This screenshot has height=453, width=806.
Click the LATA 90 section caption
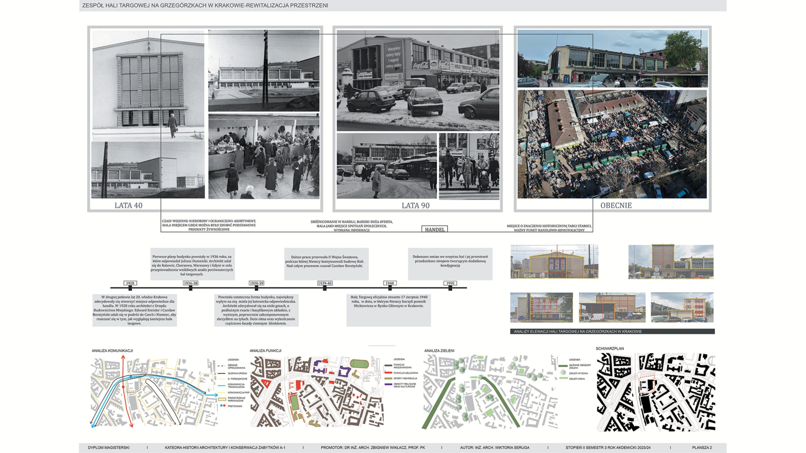(x=415, y=205)
